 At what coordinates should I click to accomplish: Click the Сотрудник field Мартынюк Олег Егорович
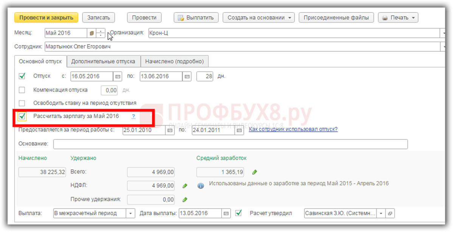pyautogui.click(x=242, y=46)
